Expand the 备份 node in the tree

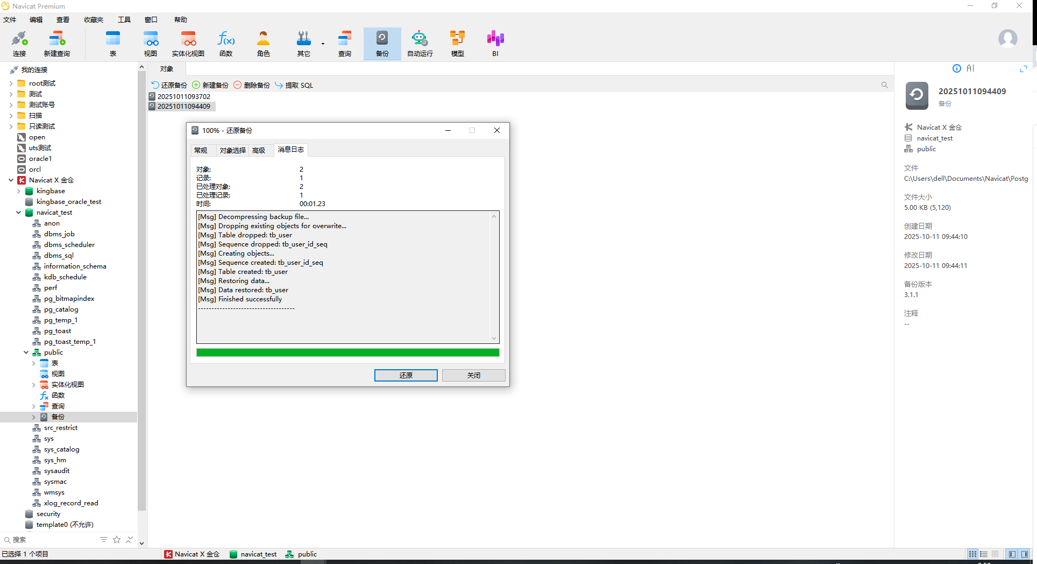34,417
